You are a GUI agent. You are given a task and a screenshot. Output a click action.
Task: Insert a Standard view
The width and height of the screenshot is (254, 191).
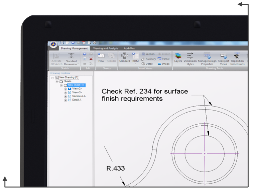[x=125, y=58]
